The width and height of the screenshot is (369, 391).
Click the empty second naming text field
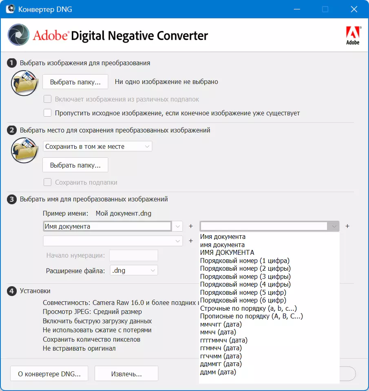(x=263, y=226)
